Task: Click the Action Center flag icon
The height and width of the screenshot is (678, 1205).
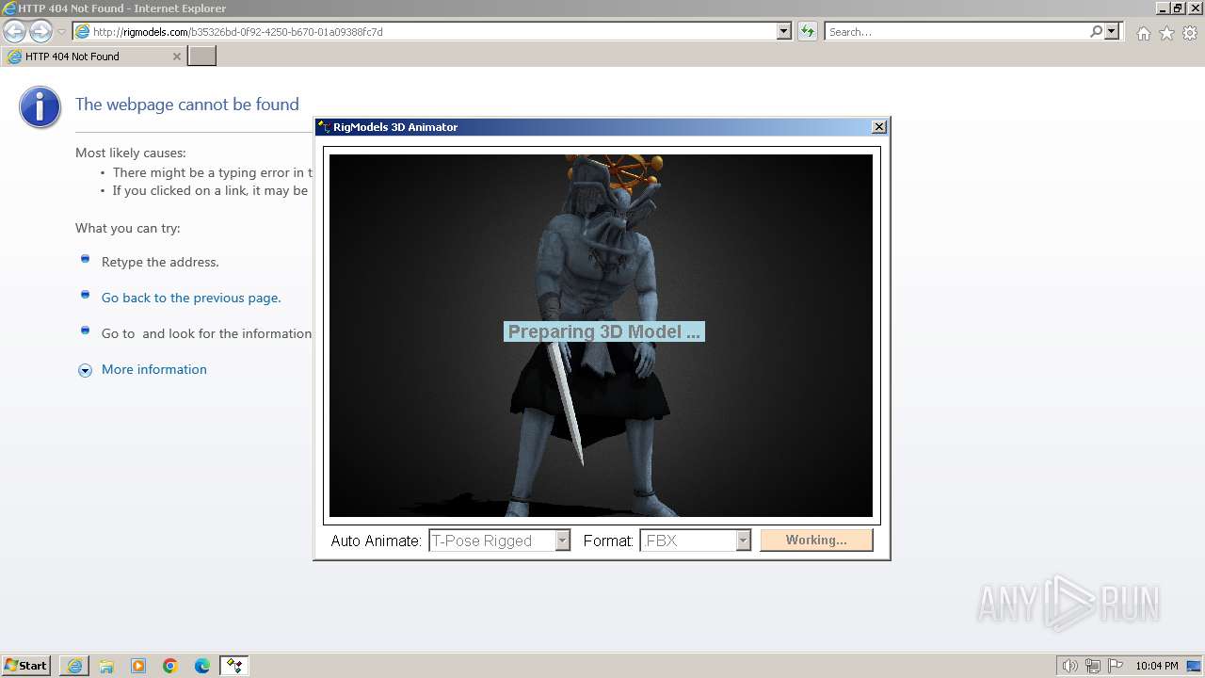Action: click(1116, 666)
